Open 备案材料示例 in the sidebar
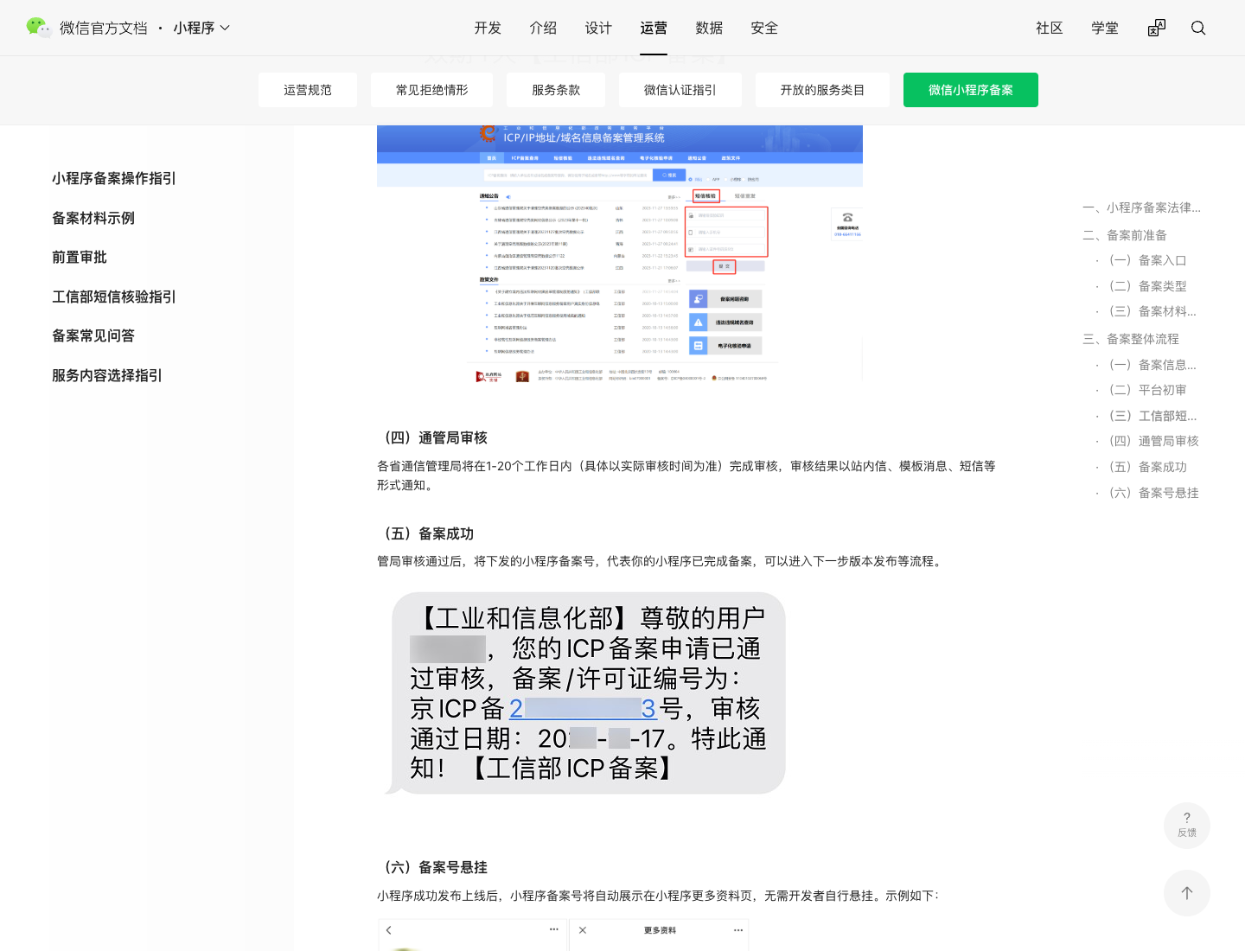This screenshot has width=1245, height=951. click(93, 218)
